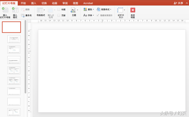Click the thumbnail pane vertical scrollbar
The height and width of the screenshot is (117, 189).
(x=25, y=57)
